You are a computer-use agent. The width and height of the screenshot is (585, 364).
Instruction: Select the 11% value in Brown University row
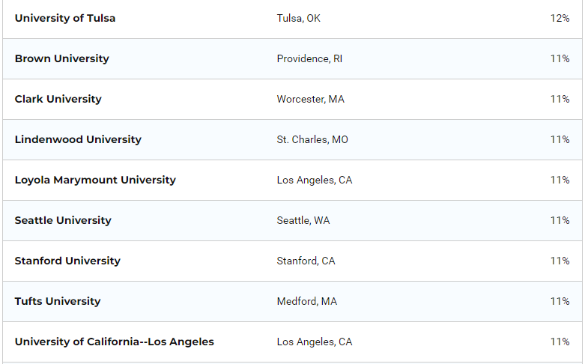[x=560, y=58]
